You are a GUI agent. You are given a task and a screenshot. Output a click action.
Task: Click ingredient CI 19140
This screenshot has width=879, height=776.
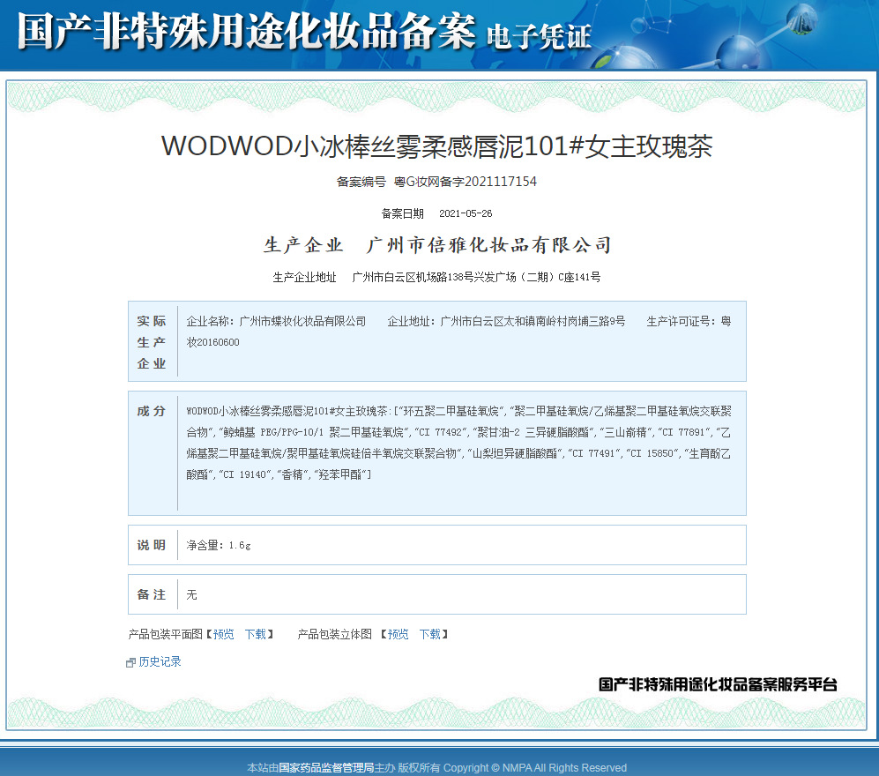pyautogui.click(x=244, y=475)
